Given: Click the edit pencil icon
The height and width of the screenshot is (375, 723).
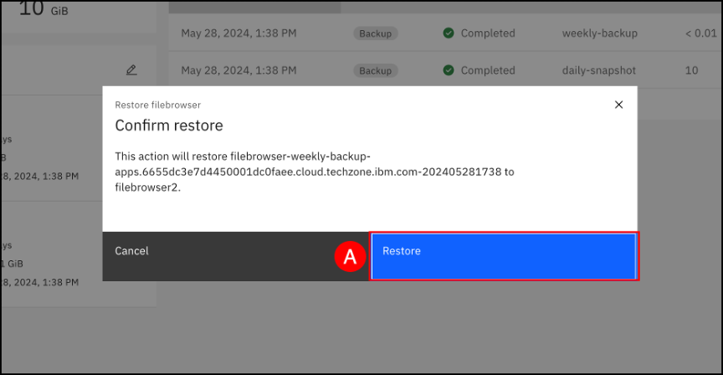Looking at the screenshot, I should [131, 69].
